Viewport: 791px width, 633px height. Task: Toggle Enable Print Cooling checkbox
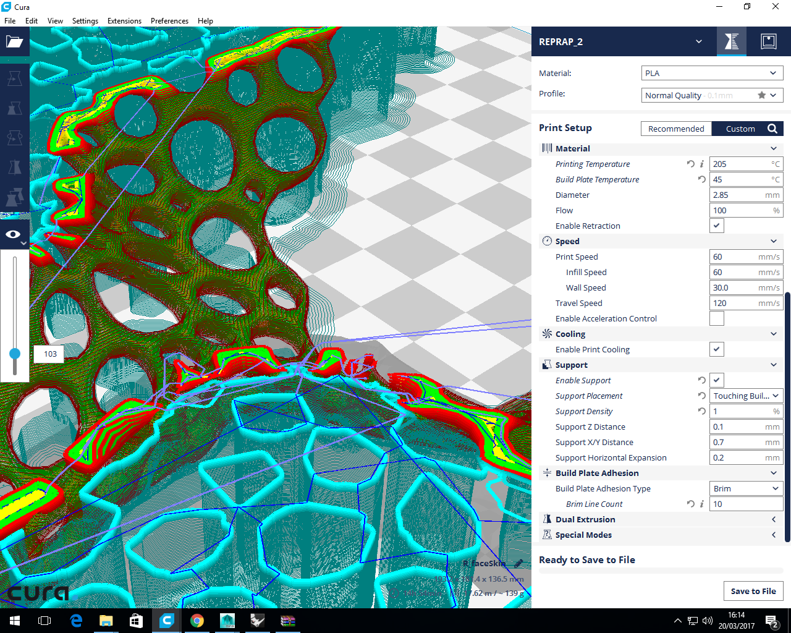[x=717, y=349]
